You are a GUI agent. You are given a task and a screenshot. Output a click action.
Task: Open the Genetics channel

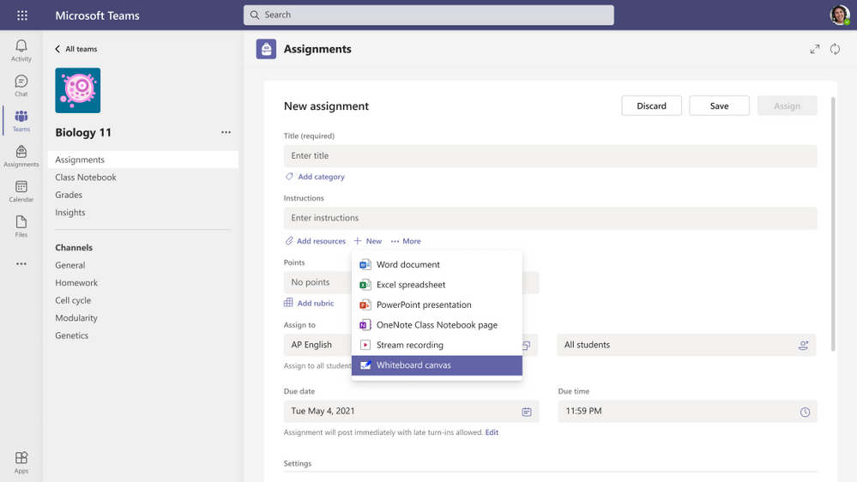[x=71, y=335]
